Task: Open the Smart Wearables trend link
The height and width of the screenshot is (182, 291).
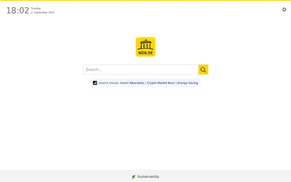Action: coord(132,83)
